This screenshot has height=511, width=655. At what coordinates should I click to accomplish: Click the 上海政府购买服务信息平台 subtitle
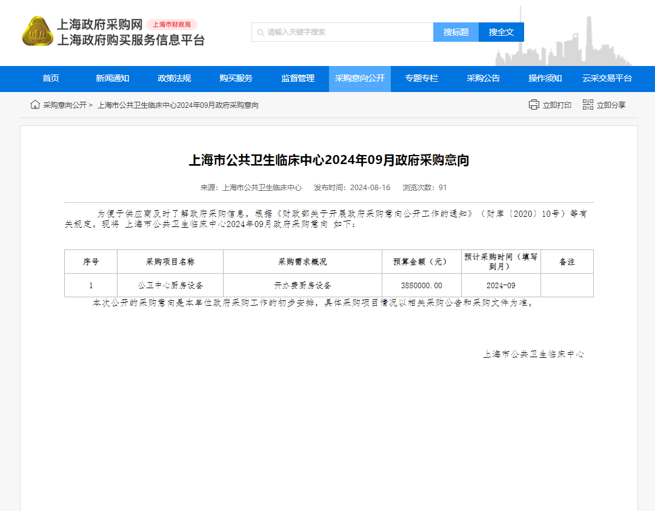(x=131, y=40)
